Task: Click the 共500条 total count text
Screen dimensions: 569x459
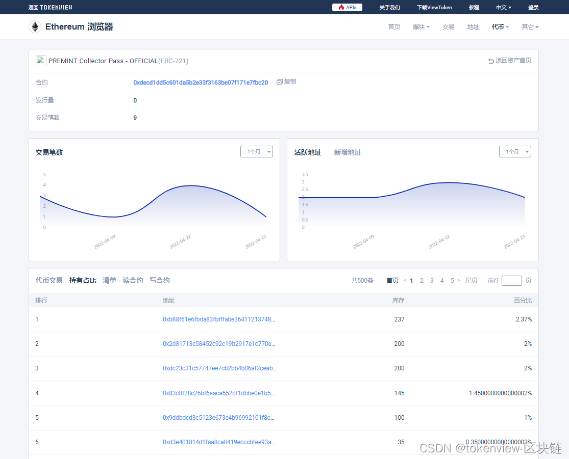Action: pyautogui.click(x=362, y=280)
